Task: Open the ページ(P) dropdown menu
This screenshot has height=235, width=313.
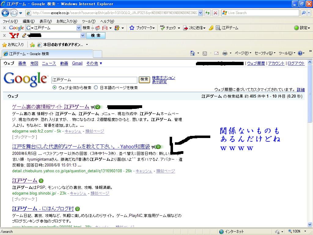Action: [x=243, y=53]
